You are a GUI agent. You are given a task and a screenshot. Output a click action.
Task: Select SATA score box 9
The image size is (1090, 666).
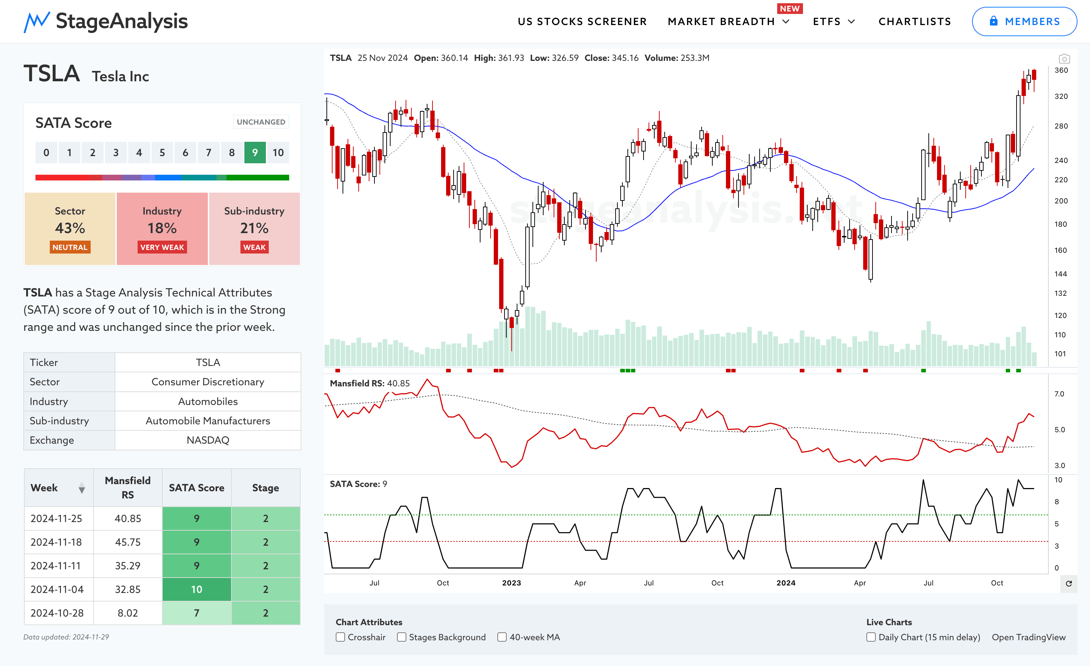coord(255,153)
